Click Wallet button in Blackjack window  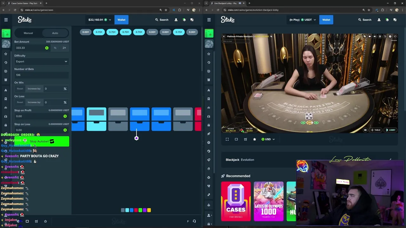point(326,20)
